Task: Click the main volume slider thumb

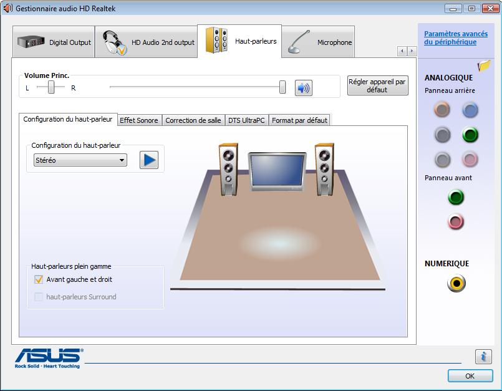Action: click(x=282, y=87)
